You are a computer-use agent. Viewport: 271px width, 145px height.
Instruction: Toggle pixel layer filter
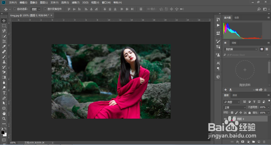244,102
